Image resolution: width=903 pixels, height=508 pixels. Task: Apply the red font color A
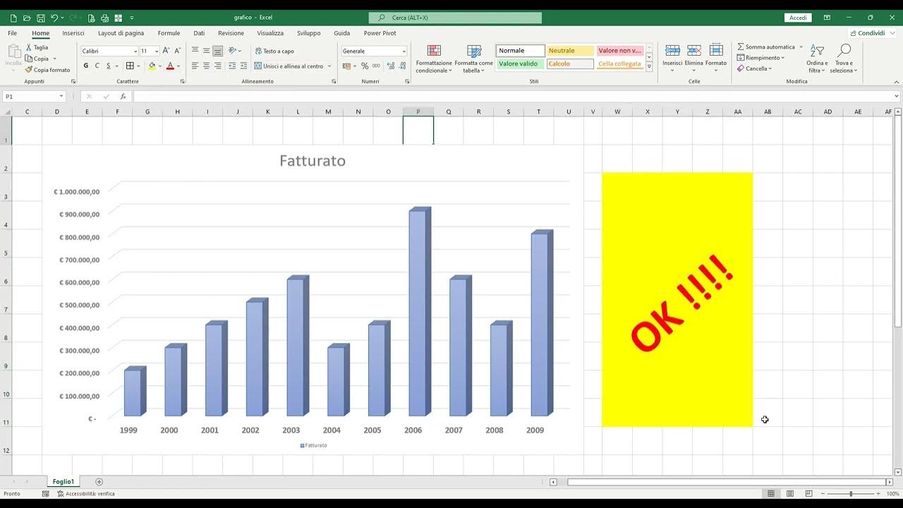tap(170, 66)
